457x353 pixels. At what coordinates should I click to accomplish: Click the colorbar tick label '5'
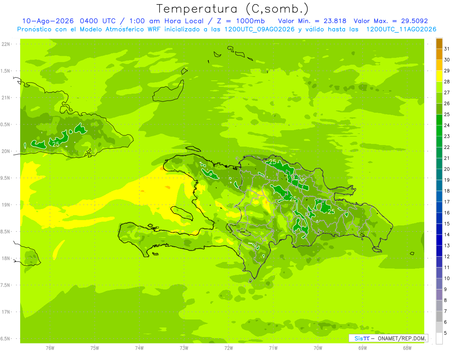[x=445, y=333]
